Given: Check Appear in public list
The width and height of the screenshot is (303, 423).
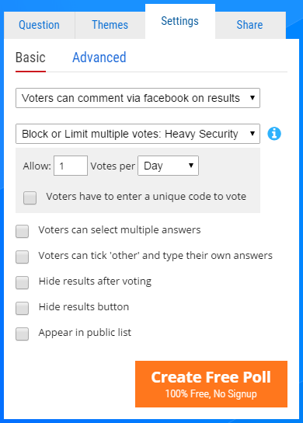Looking at the screenshot, I should click(x=22, y=334).
